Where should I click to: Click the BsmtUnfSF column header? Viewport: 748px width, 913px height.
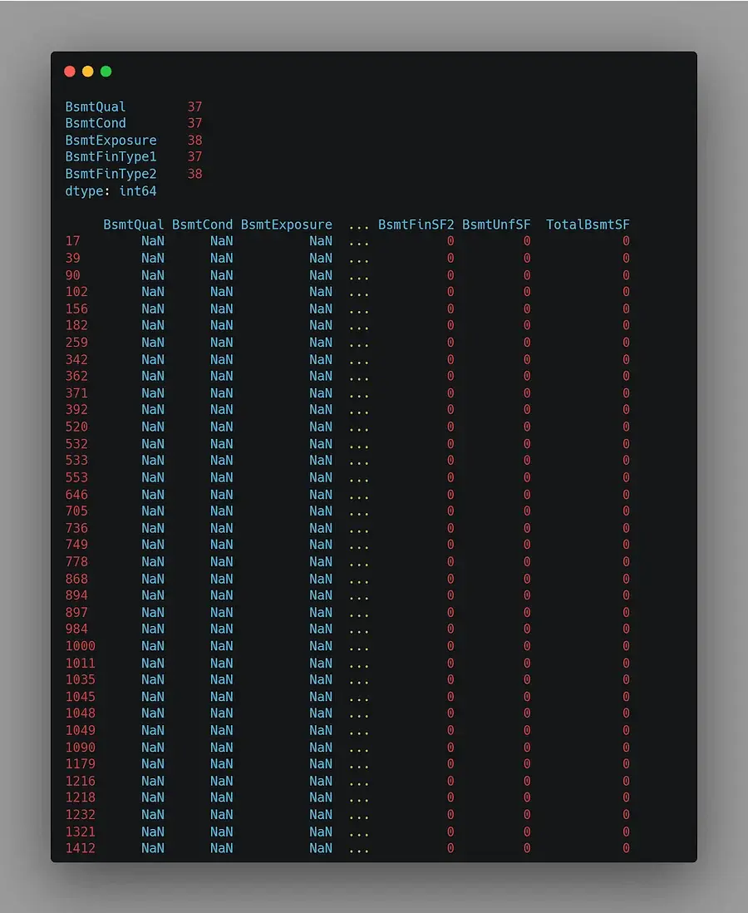(x=496, y=225)
